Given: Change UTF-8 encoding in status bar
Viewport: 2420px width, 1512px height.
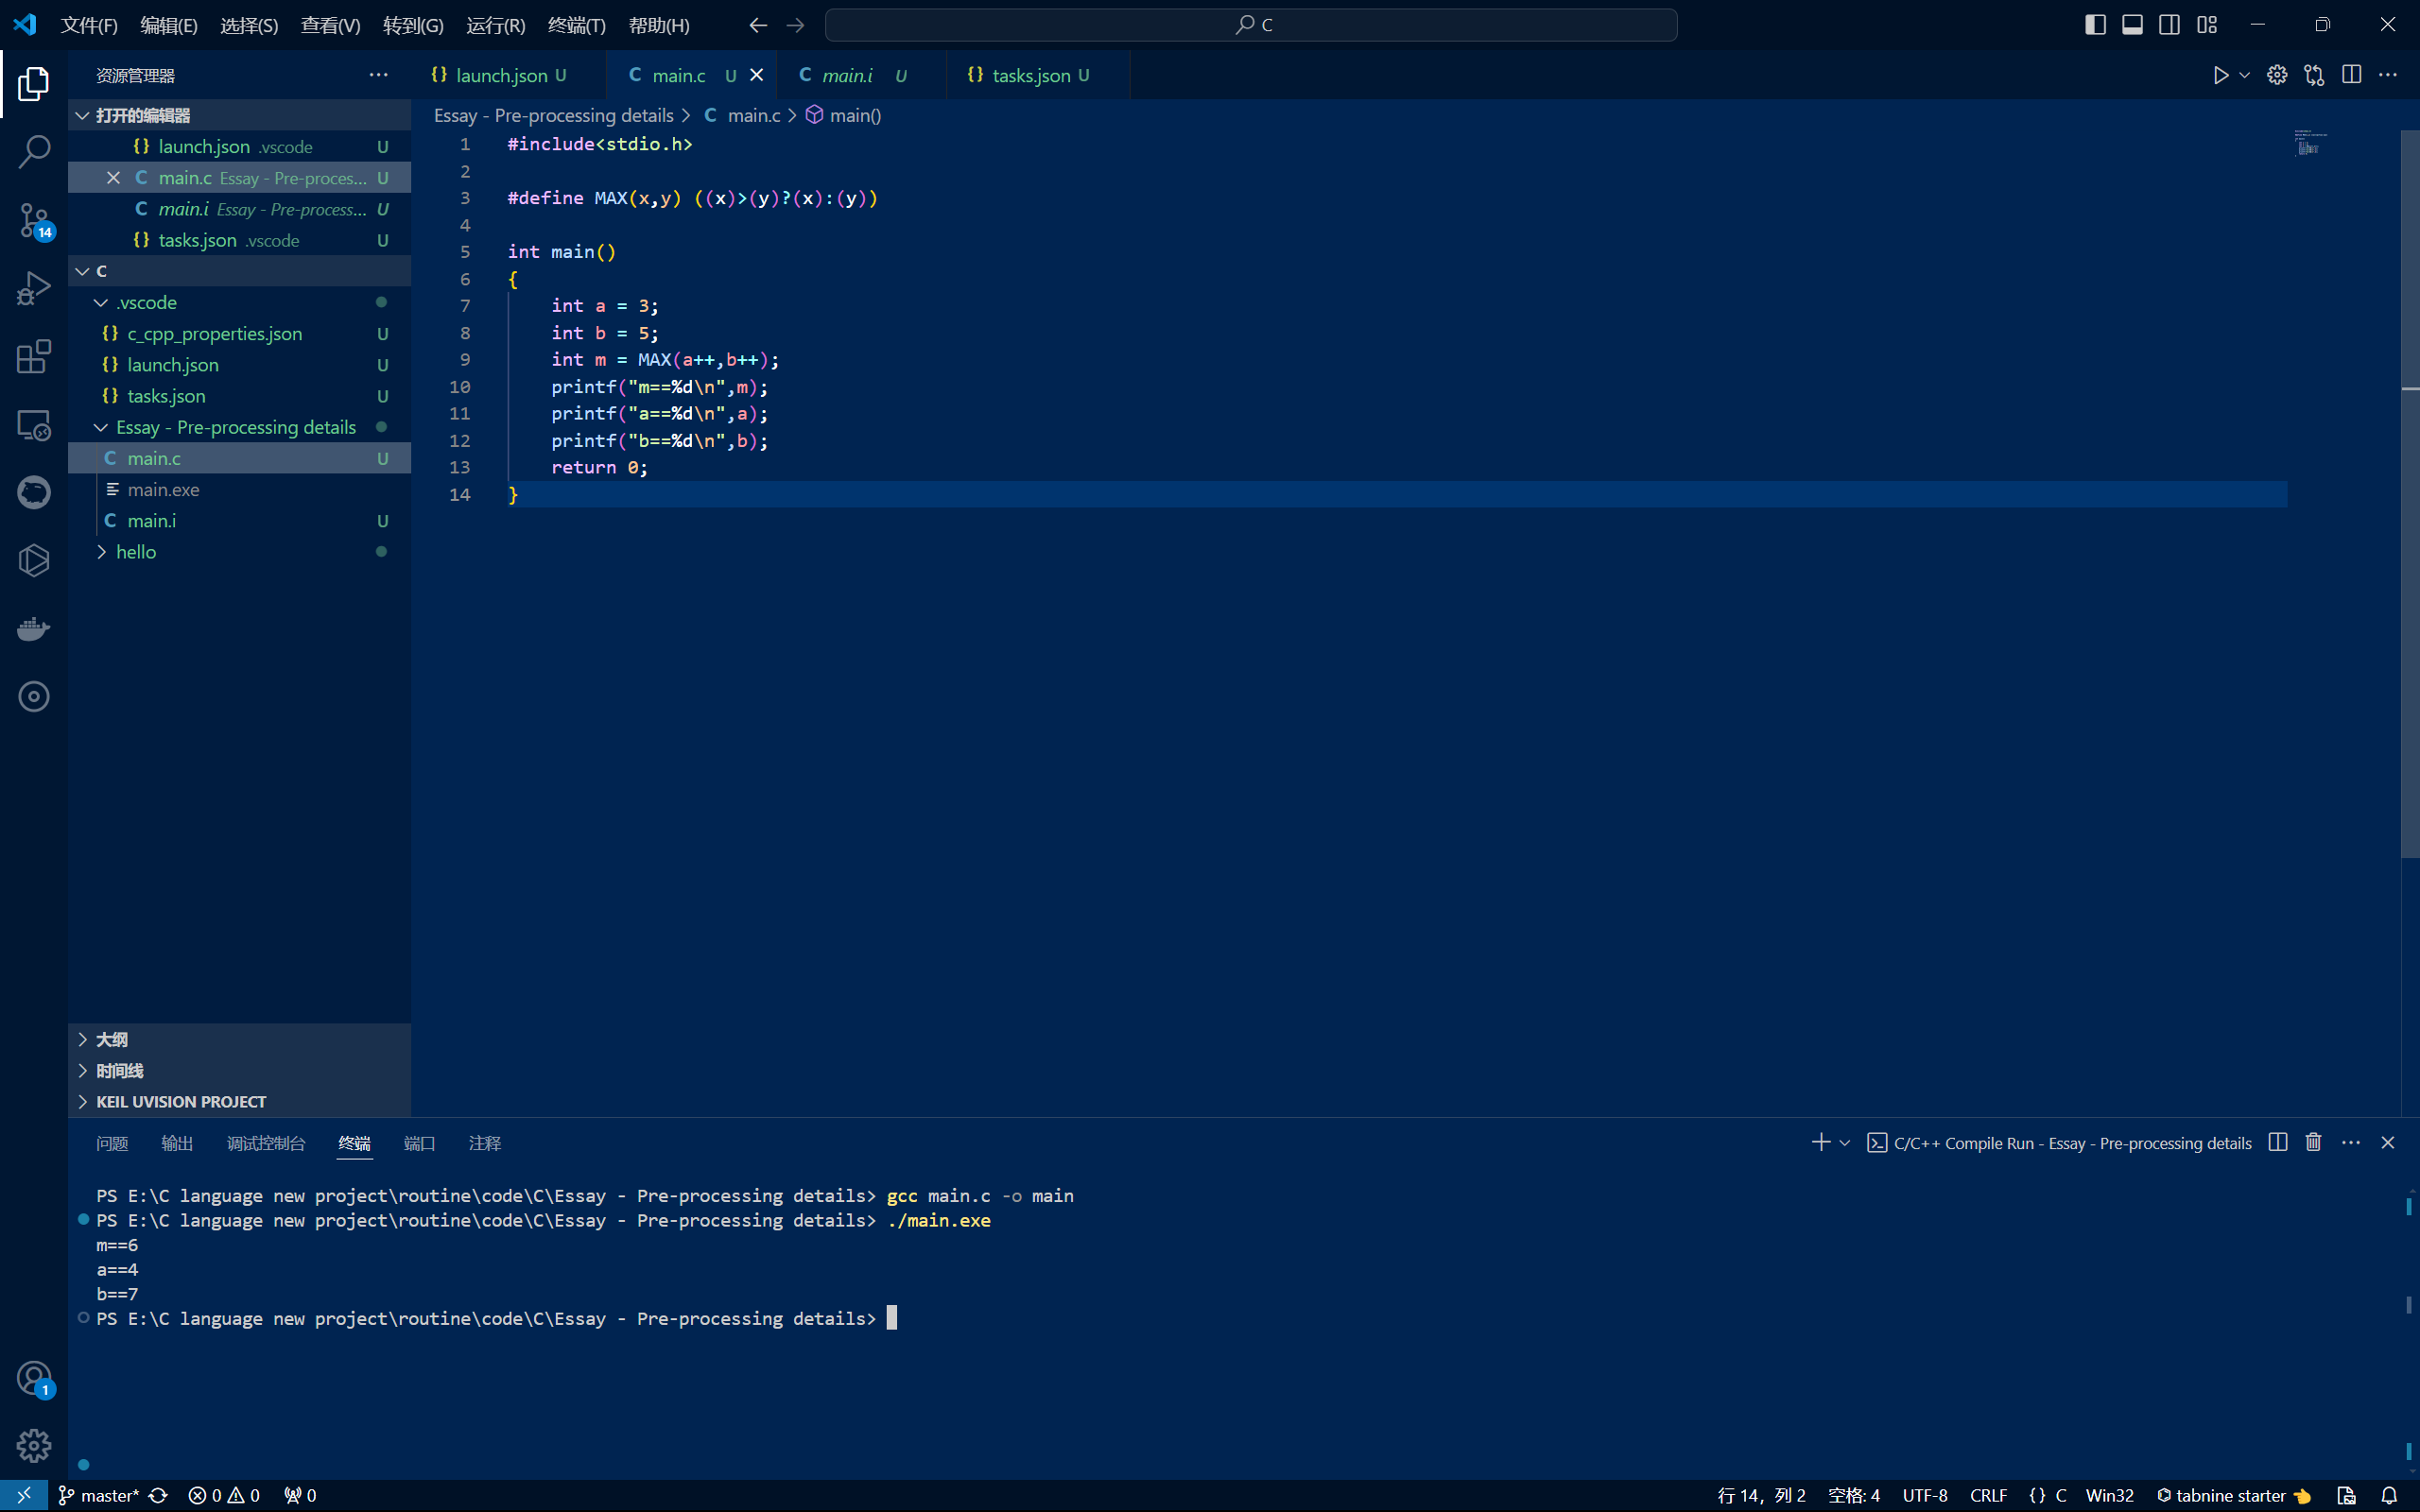Looking at the screenshot, I should click(1925, 1496).
